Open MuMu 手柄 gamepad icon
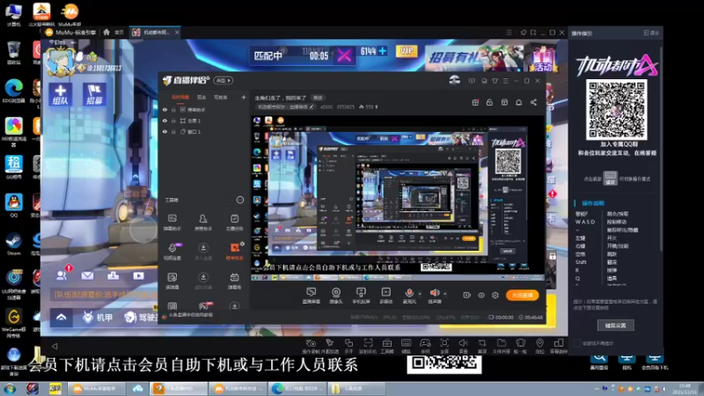Viewport: 704px width, 396px height. 425,345
